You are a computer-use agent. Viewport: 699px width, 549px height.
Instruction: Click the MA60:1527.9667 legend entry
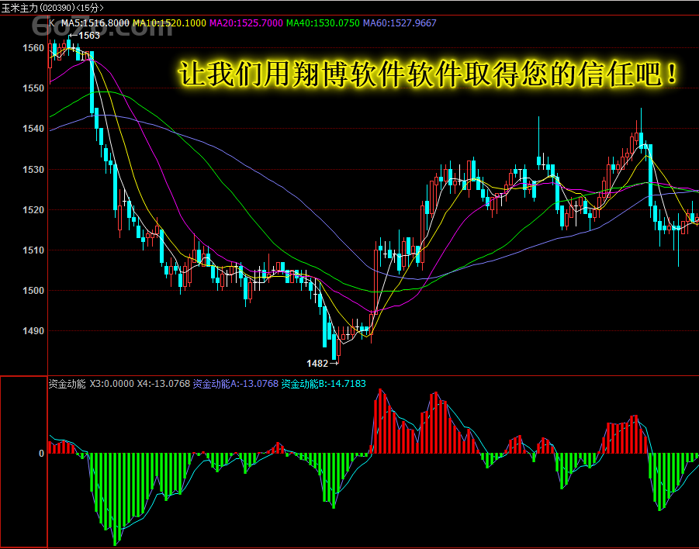point(400,22)
